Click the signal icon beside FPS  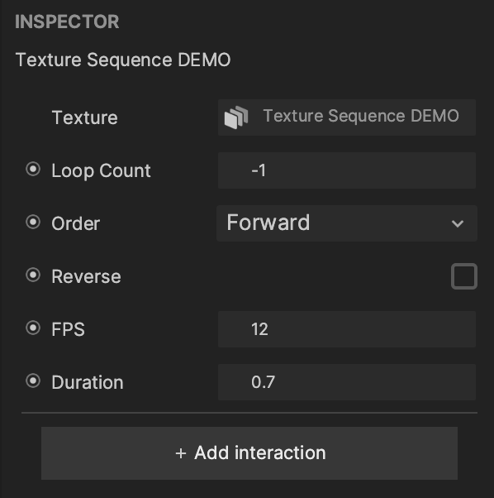pyautogui.click(x=33, y=328)
